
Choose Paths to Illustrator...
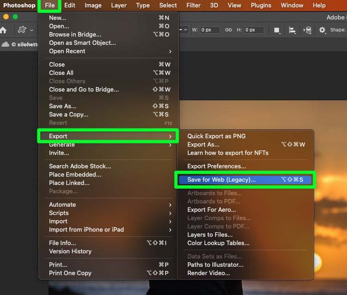245,264
